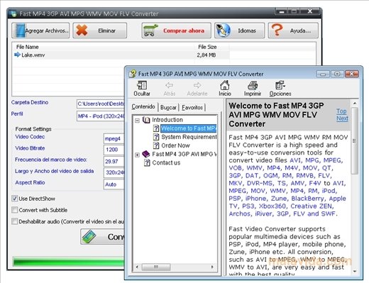Switch to the Buscar tab
This screenshot has width=369, height=283.
point(168,108)
